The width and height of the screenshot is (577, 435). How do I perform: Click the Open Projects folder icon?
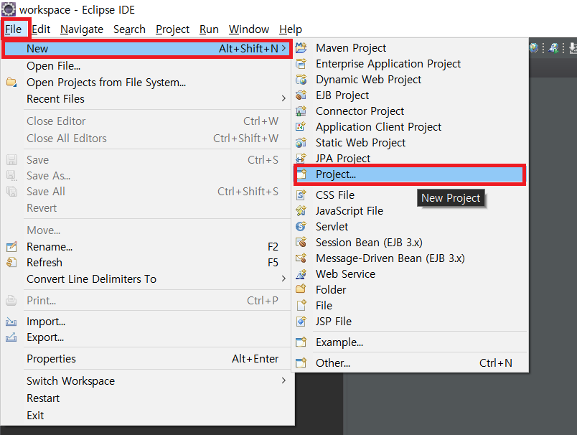(x=11, y=82)
